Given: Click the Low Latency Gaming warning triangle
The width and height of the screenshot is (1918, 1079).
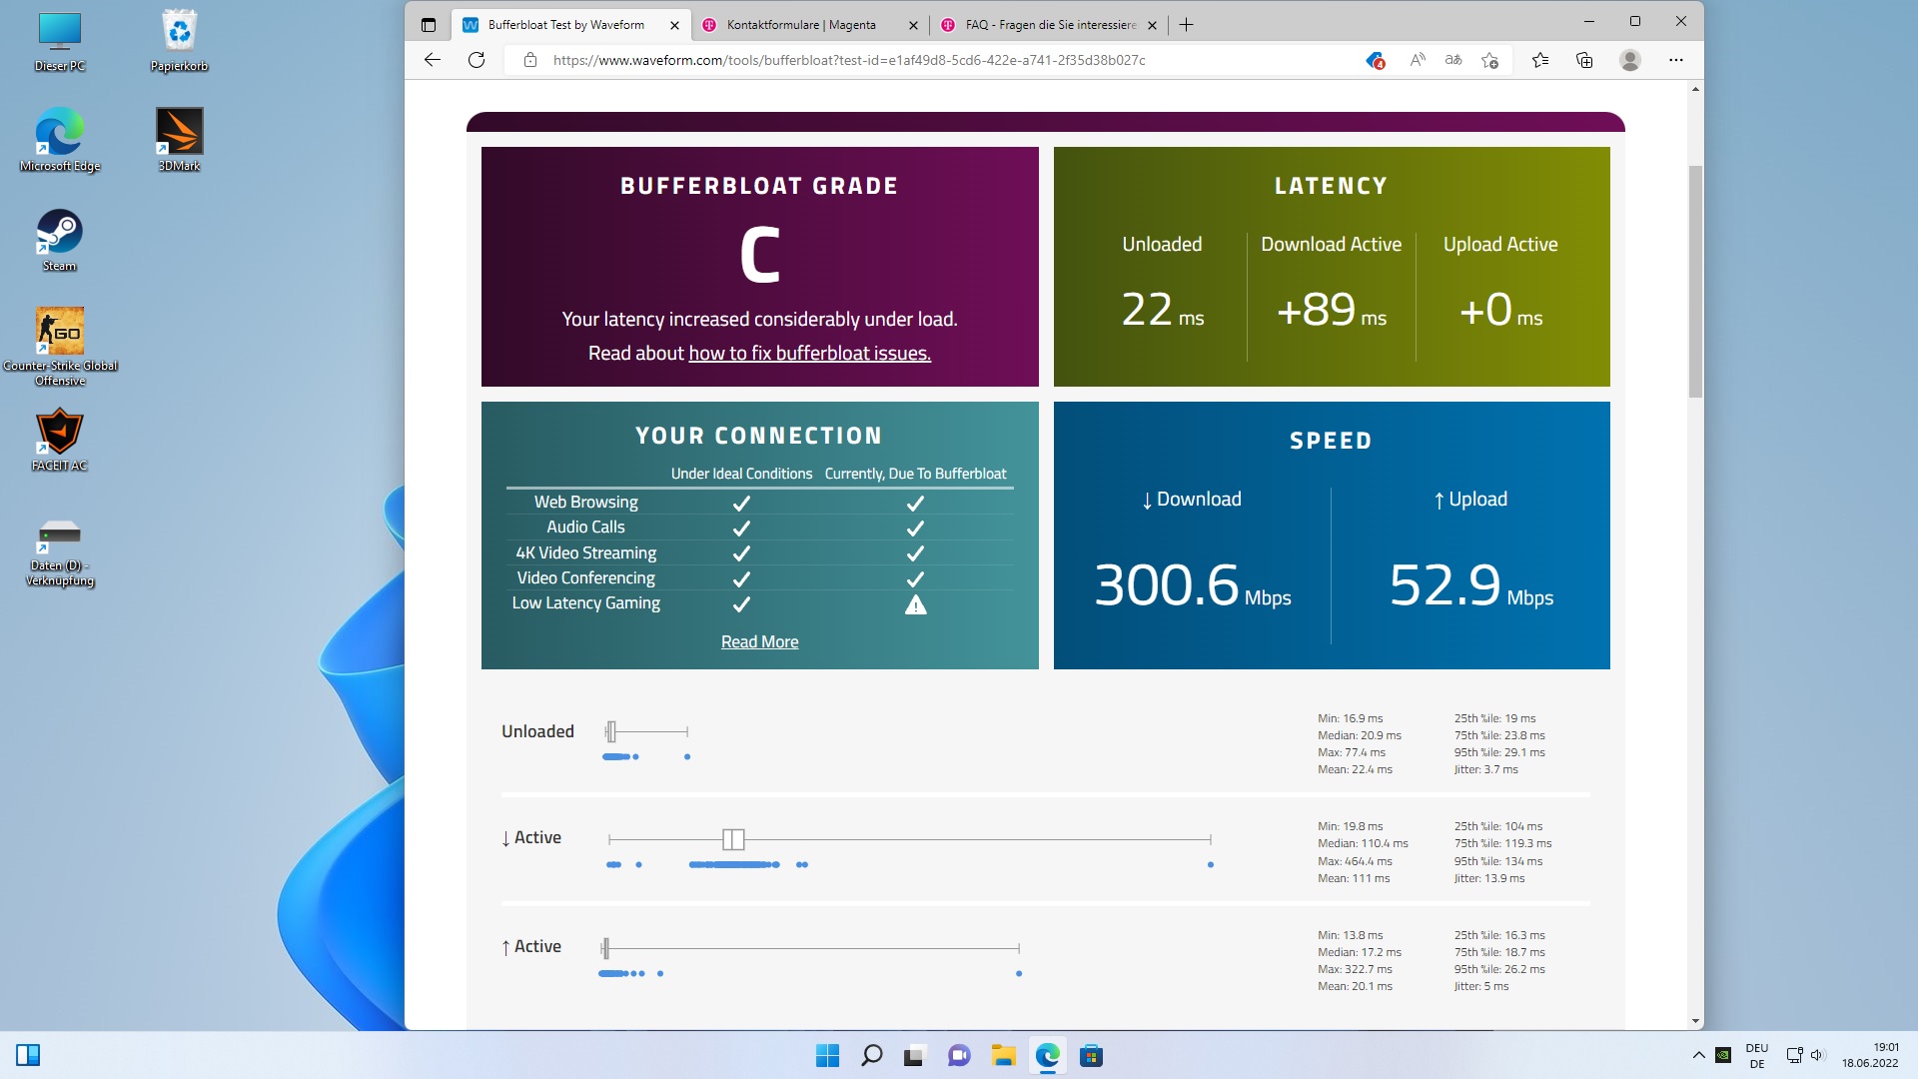Looking at the screenshot, I should 915,604.
